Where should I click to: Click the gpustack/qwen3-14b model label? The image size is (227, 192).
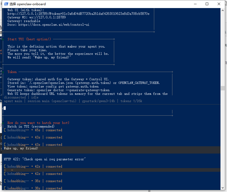click(99, 101)
